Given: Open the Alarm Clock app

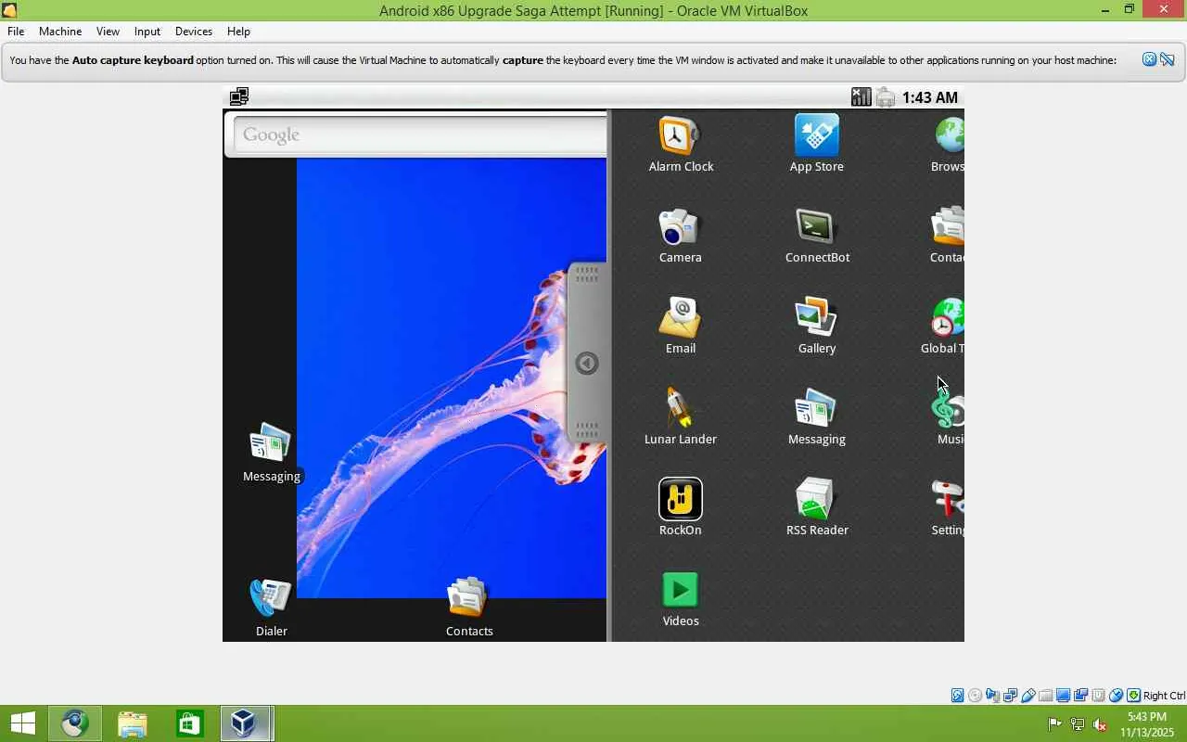Looking at the screenshot, I should [681, 145].
